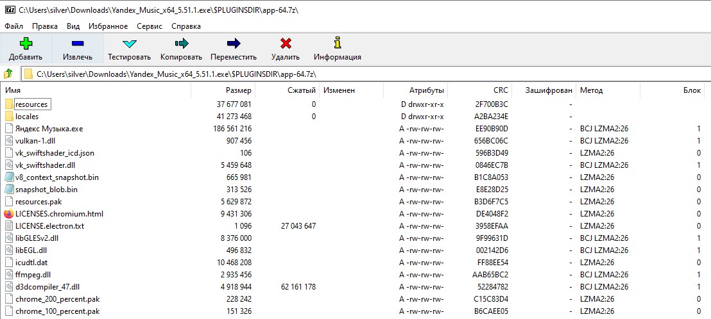Image resolution: width=711 pixels, height=319 pixels.
Task: Click the chrome_200_percent.pak file icon
Action: (9, 299)
